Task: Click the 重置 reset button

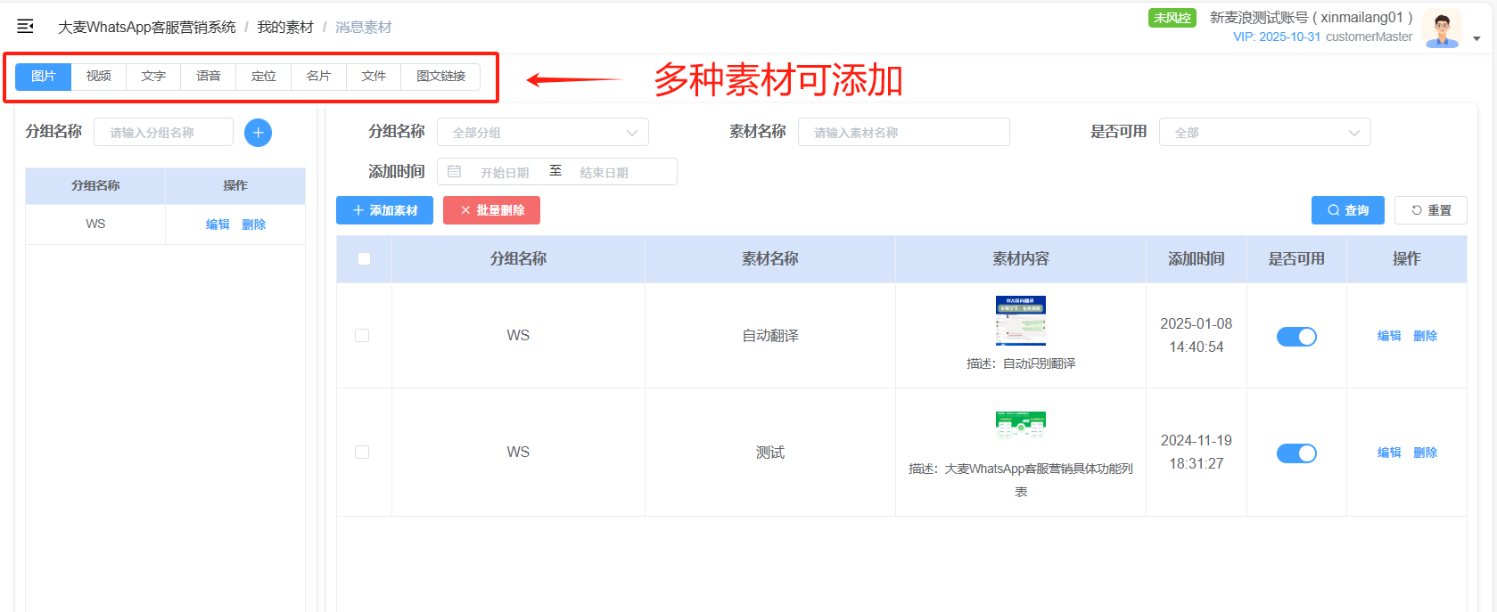Action: [x=1431, y=210]
